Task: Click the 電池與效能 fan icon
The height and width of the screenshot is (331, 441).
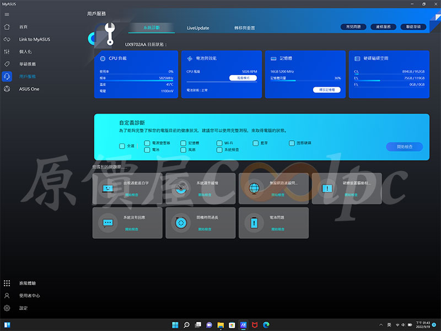Action: pyautogui.click(x=190, y=58)
